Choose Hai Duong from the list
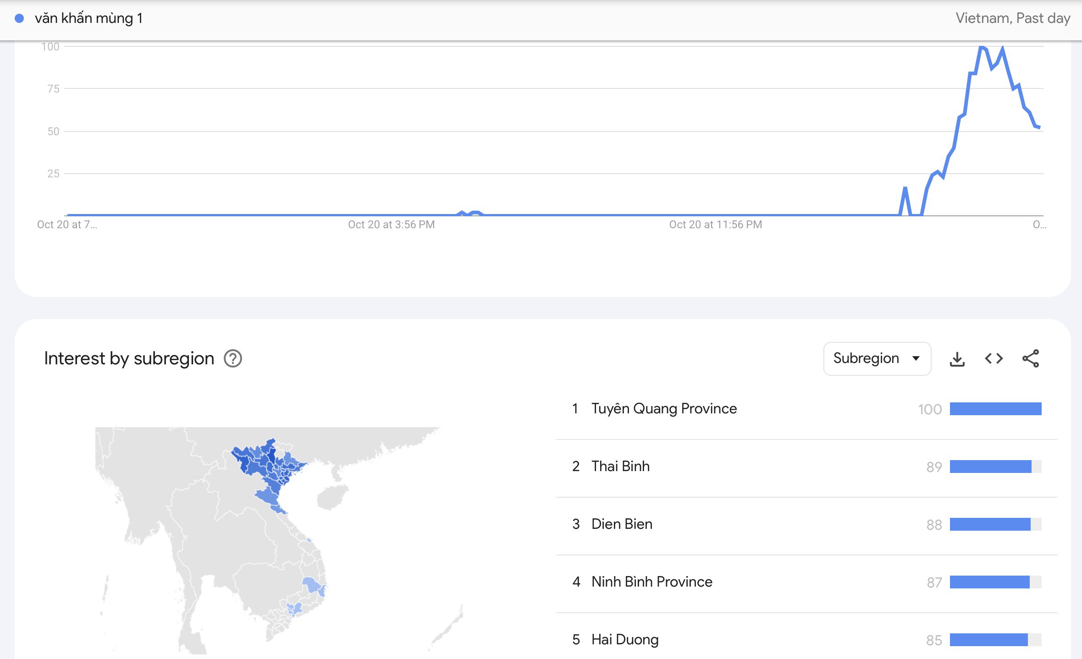This screenshot has width=1082, height=659. pos(624,640)
